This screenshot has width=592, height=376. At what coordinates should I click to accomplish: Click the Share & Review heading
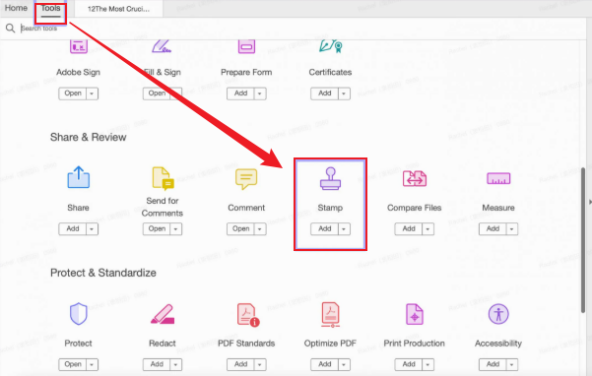coord(88,137)
